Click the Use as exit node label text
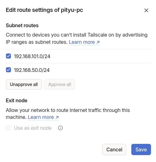 33,128
